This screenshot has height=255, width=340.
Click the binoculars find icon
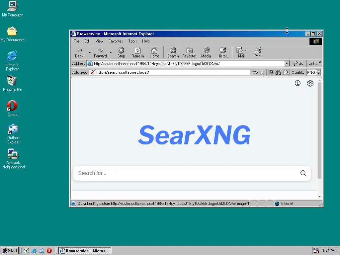(x=278, y=72)
